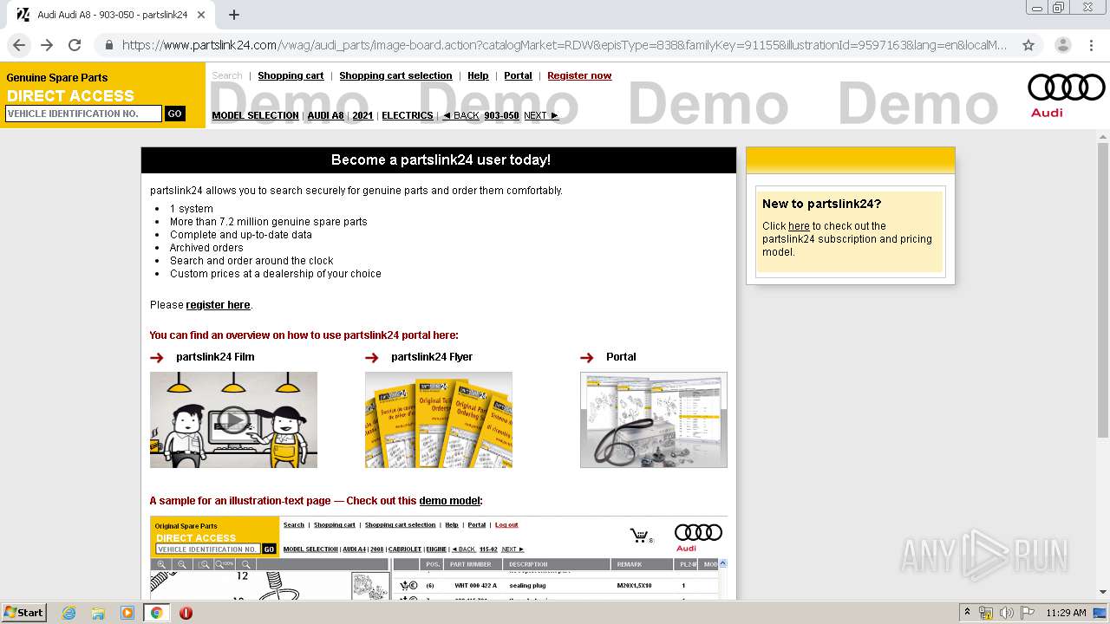Open the Help link in top menu
This screenshot has height=624, width=1110.
pos(478,75)
